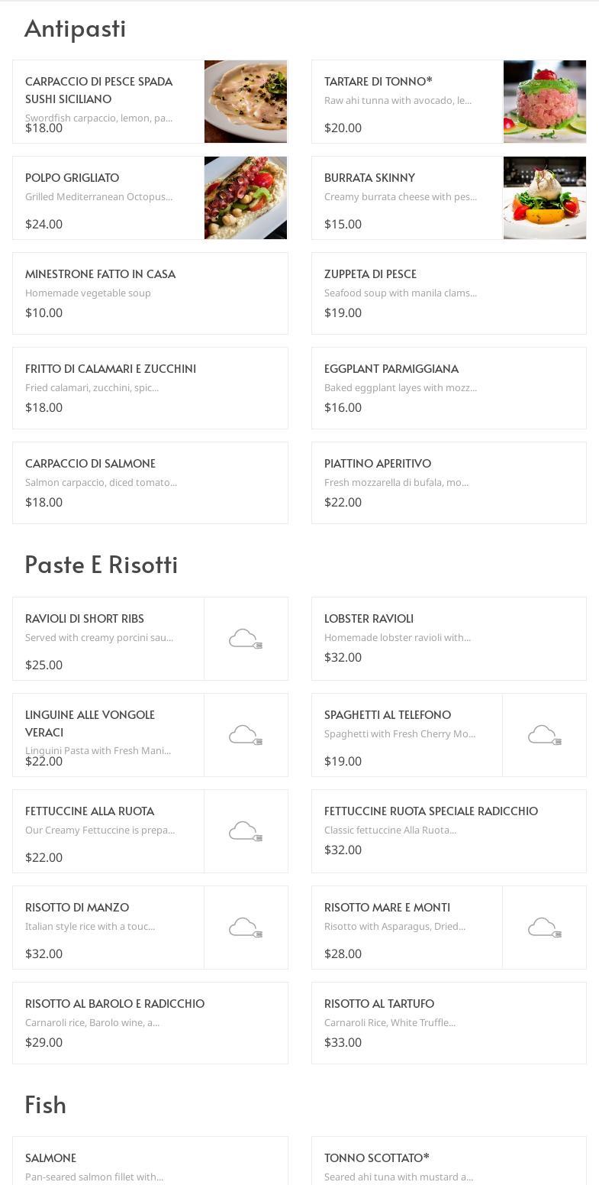Open the Lobster Ravioli menu item
This screenshot has height=1185, width=599.
point(449,639)
